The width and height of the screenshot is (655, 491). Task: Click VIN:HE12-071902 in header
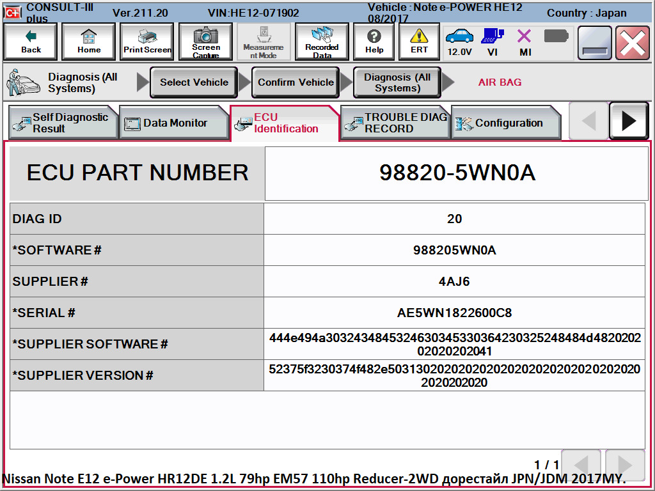pyautogui.click(x=253, y=13)
